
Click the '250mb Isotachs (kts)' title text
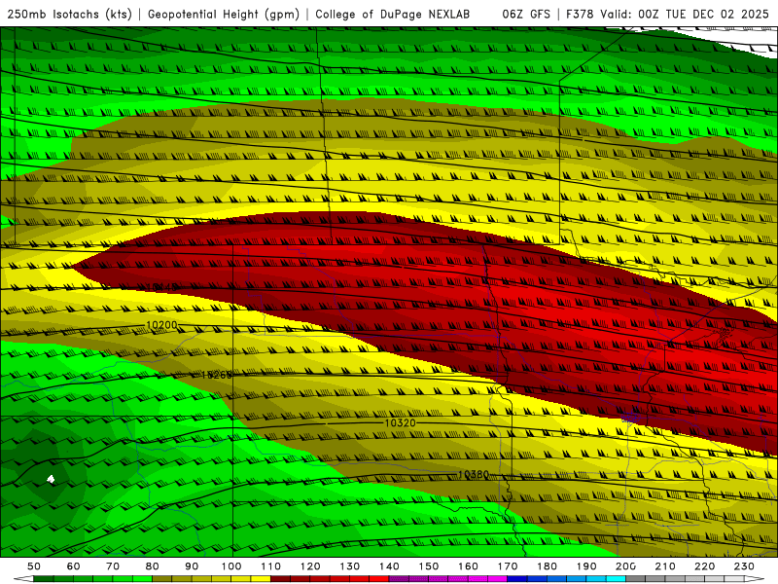pyautogui.click(x=69, y=15)
